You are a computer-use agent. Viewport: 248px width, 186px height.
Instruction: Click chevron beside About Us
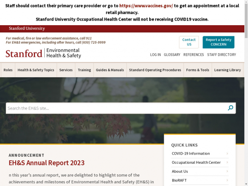(227, 171)
